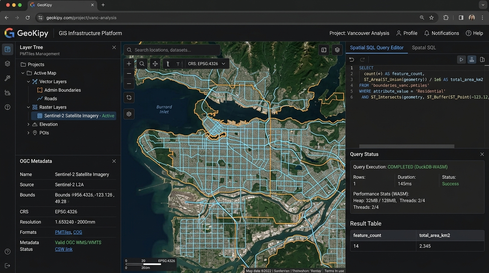Expand the Elevation group
The height and width of the screenshot is (273, 489).
click(x=28, y=124)
